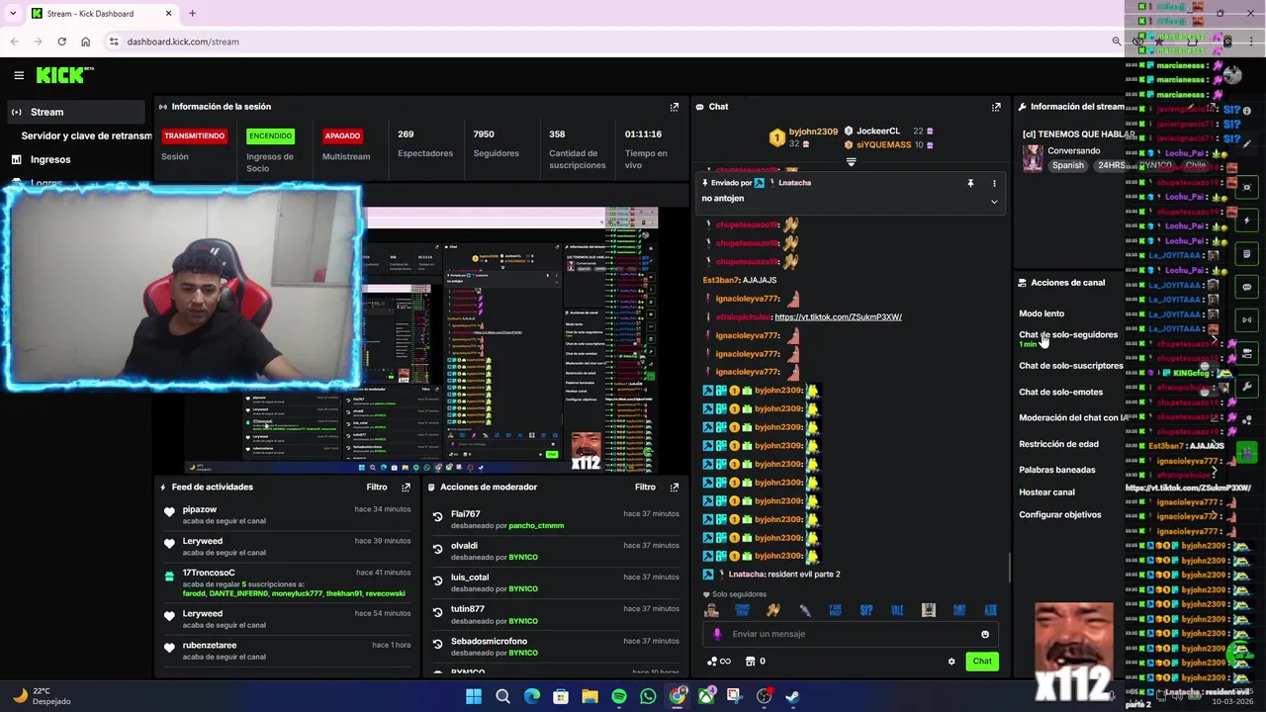Focus the Enviar un mensaje field
This screenshot has width=1266, height=712.
click(851, 635)
